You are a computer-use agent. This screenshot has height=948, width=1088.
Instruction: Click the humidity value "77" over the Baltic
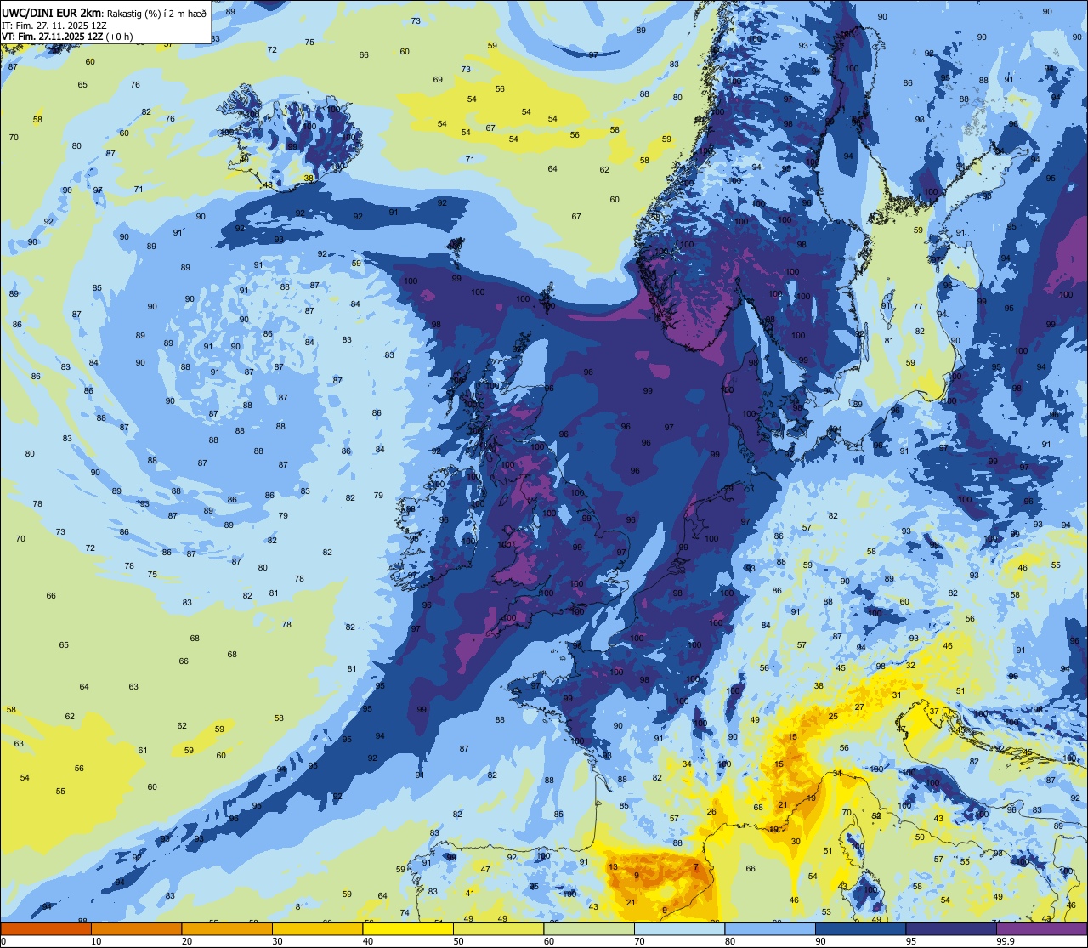[x=918, y=307]
